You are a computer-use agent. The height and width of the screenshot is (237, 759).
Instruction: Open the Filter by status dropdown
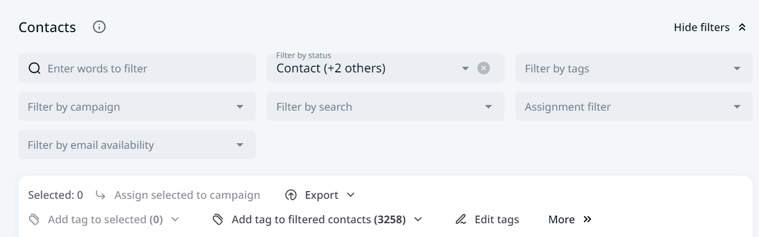(465, 68)
